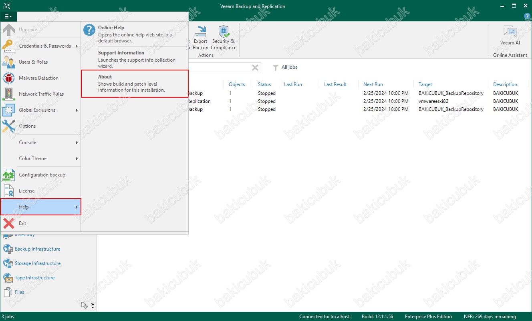
Task: Click NFR: 269 days remaining status
Action: point(490,317)
